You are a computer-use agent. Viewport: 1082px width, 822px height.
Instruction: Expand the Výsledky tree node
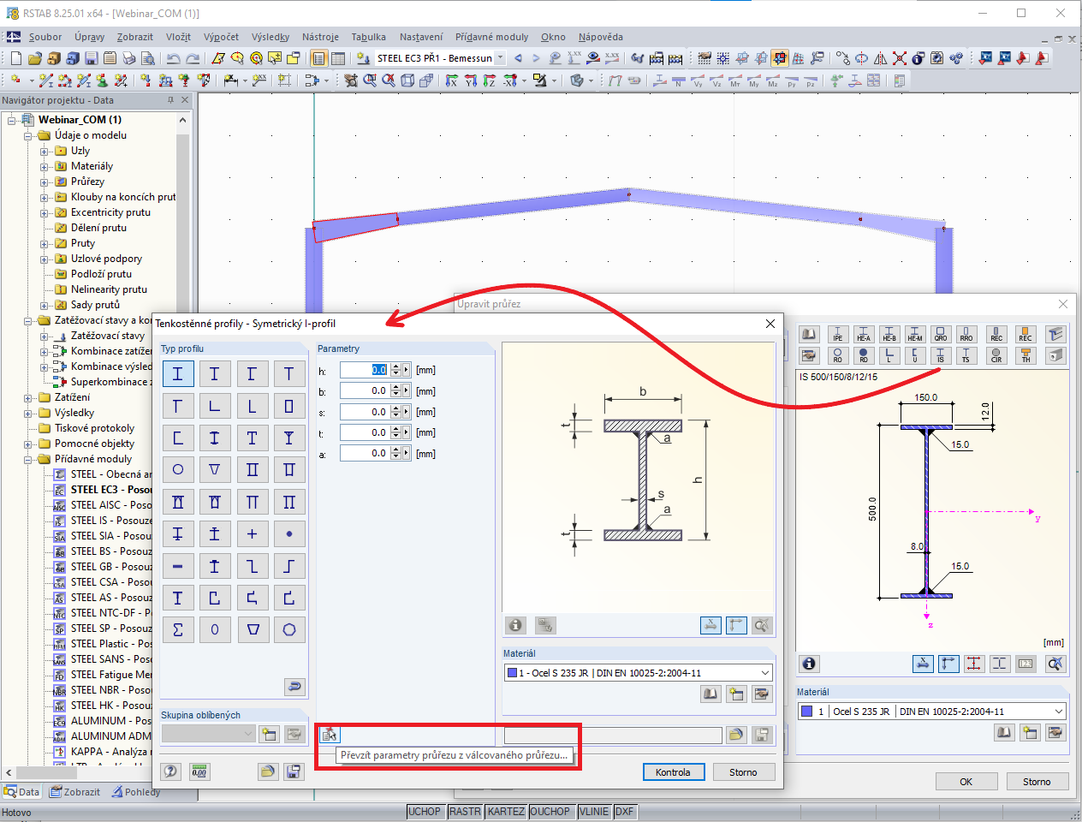28,414
